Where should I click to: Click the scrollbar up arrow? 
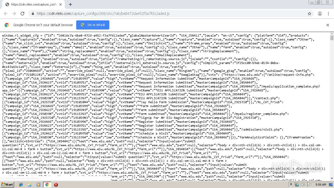[x=332, y=33]
